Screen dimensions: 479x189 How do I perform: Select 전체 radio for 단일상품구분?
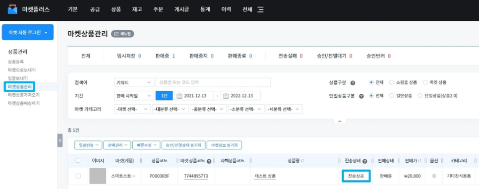(371, 96)
